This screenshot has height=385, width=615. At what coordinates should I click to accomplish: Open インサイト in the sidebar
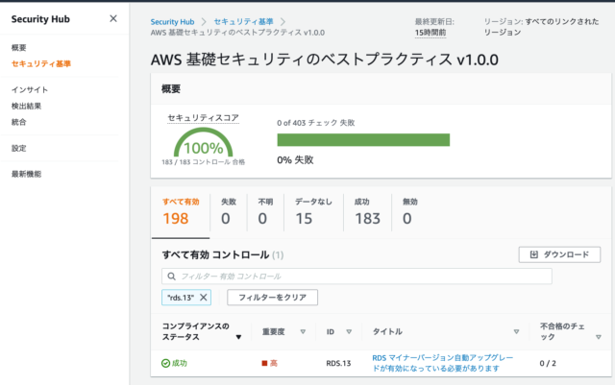click(x=30, y=90)
